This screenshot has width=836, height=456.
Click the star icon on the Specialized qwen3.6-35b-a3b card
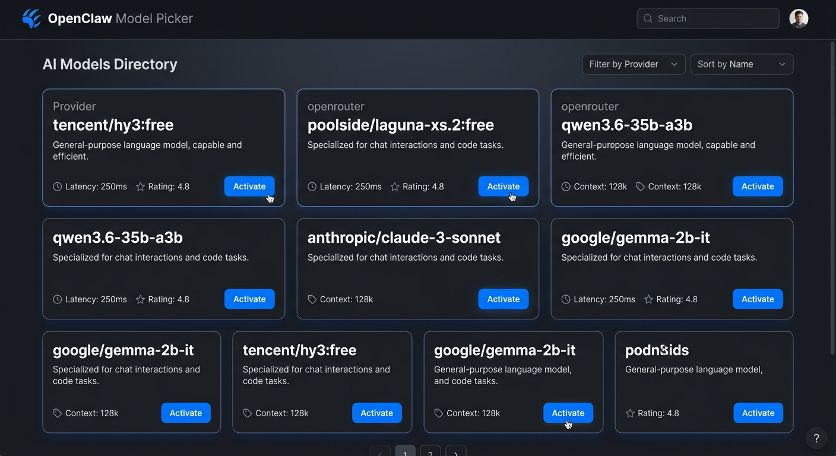coord(141,299)
